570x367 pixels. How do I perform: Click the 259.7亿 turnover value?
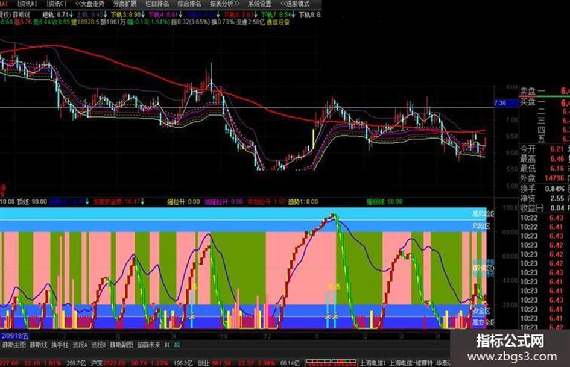tap(75, 363)
